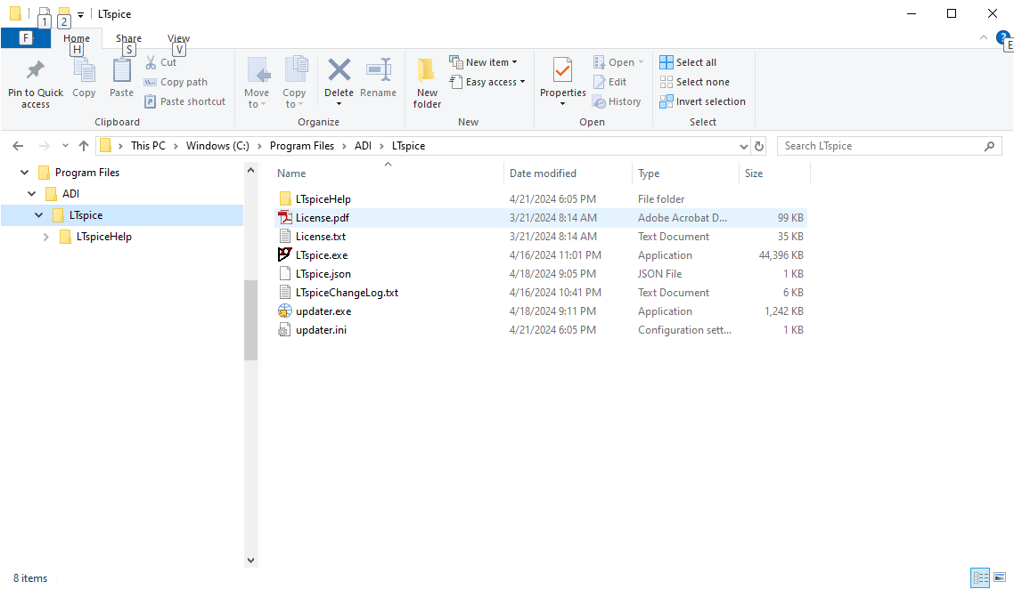This screenshot has height=589, width=1014.
Task: Click the Open command in ribbon
Action: (x=618, y=62)
